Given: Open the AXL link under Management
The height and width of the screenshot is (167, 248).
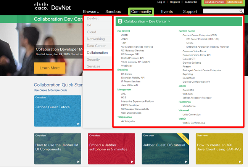Looking at the screenshot, I should [x=123, y=94].
